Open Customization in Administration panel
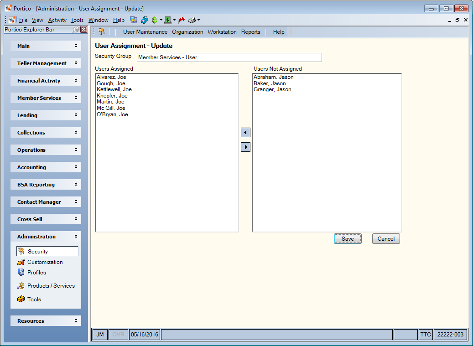Image resolution: width=473 pixels, height=346 pixels. 45,262
